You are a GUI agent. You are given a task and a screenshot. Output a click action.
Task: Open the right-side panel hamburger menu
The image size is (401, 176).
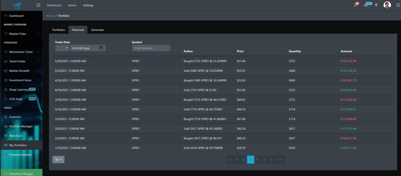(398, 5)
